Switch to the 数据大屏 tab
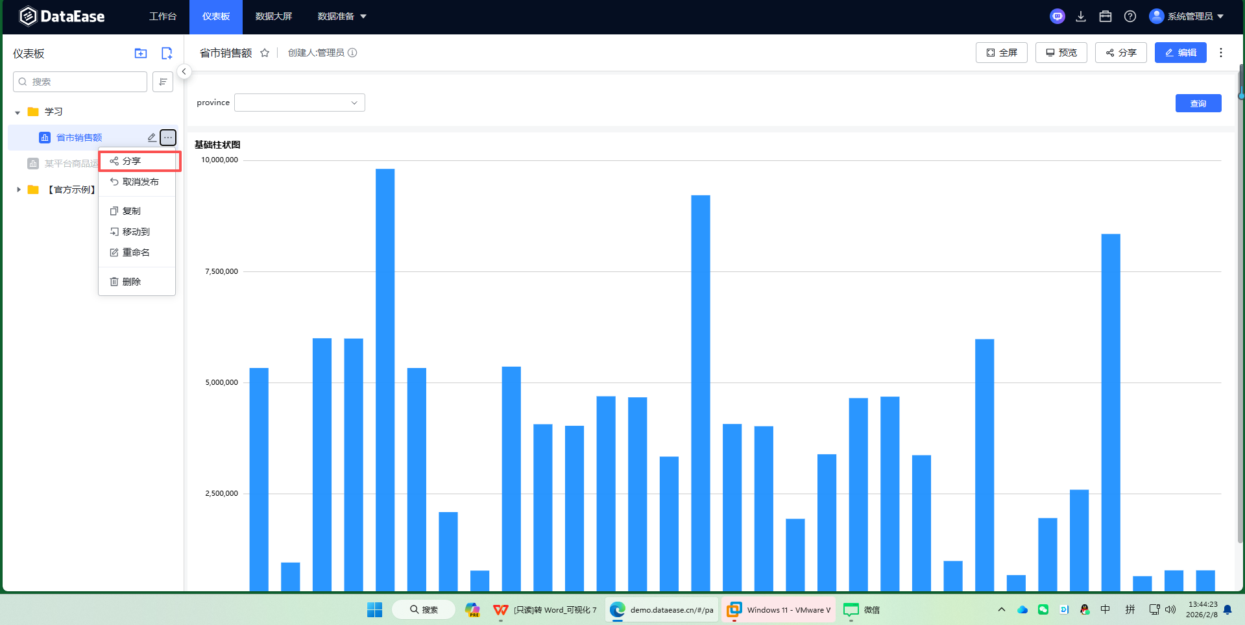This screenshot has height=625, width=1245. pos(274,16)
